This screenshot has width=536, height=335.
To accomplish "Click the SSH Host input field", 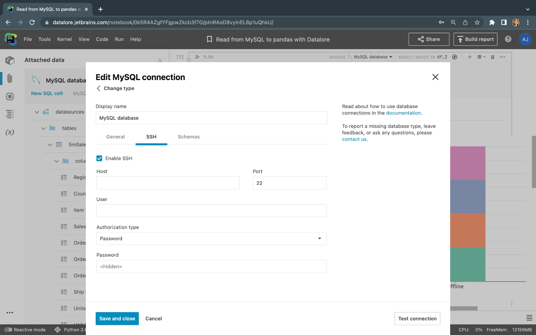I will coord(168,183).
